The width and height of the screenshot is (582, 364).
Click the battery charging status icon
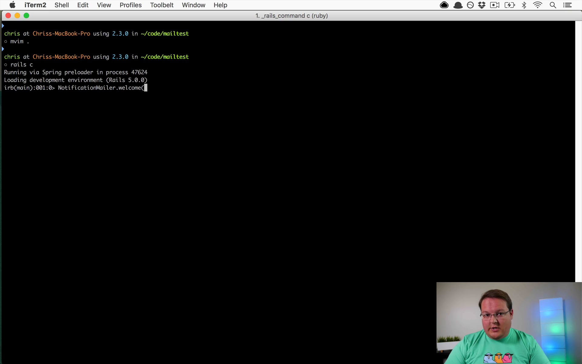(510, 5)
